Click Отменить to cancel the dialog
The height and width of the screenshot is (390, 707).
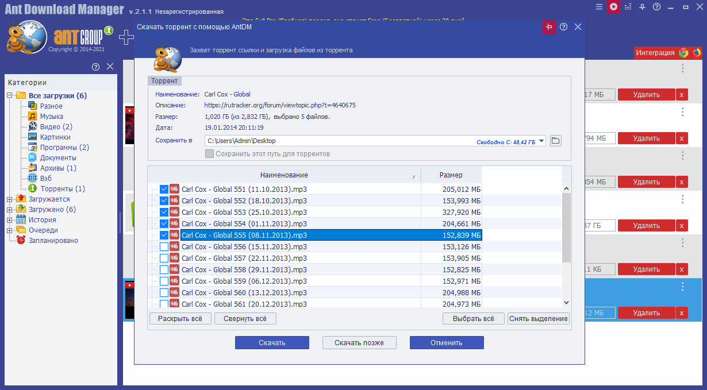point(447,343)
